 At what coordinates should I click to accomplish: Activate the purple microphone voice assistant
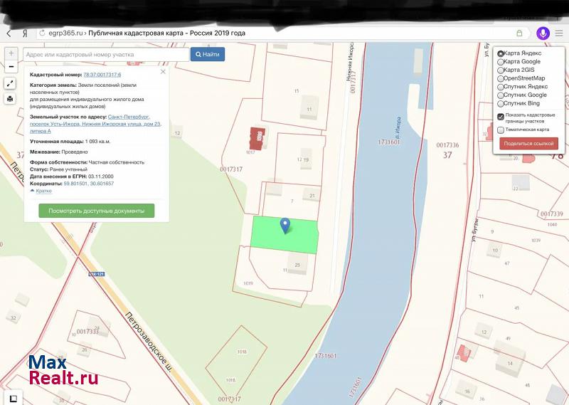543,33
